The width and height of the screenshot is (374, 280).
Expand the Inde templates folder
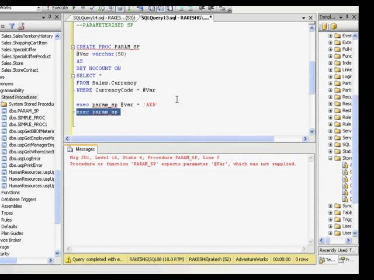click(x=330, y=63)
